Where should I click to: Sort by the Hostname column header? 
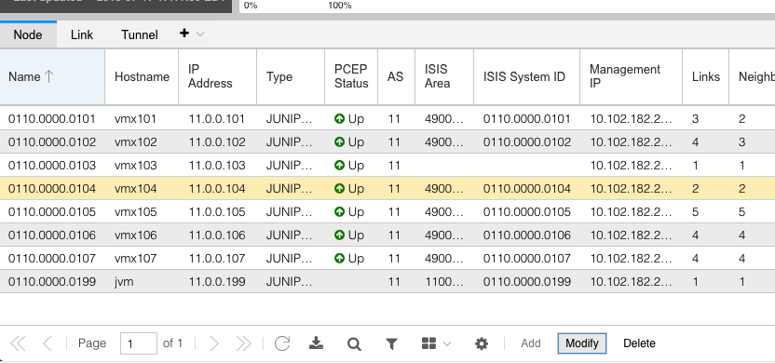tap(142, 76)
